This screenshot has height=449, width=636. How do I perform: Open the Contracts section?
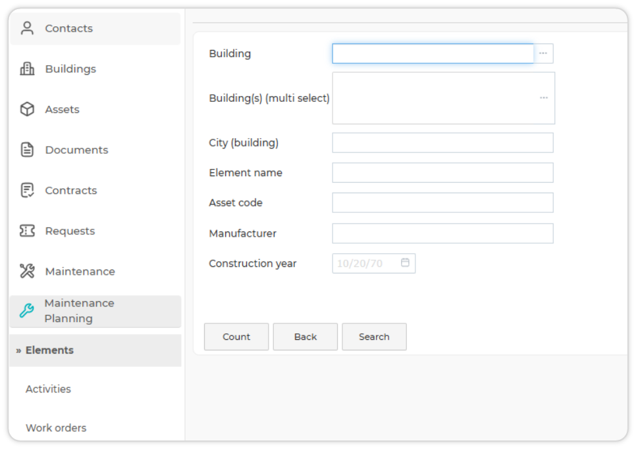point(71,190)
